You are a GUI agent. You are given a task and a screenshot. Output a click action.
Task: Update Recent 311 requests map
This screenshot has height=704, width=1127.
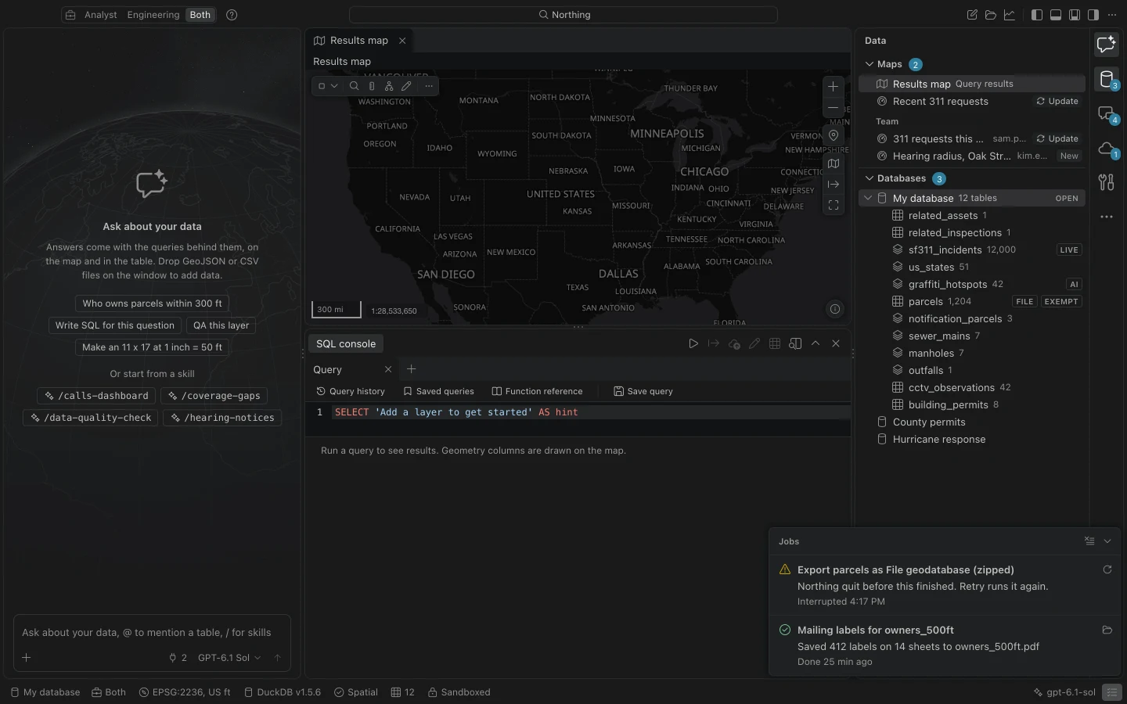tap(1057, 101)
